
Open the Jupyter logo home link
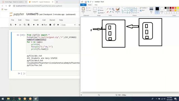[x=17, y=14]
